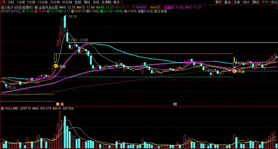The height and width of the screenshot is (149, 278).
Task: Click the 涨 marker icon on the chart
Action: pyautogui.click(x=62, y=104)
